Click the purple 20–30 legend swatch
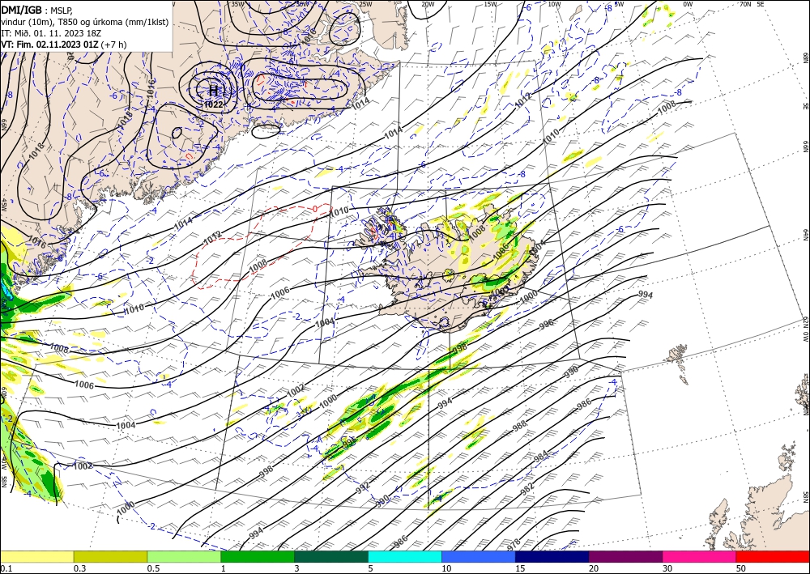 (625, 557)
